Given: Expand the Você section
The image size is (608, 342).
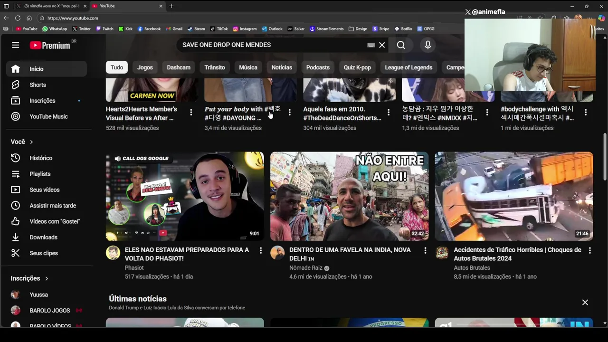Looking at the screenshot, I should point(22,142).
